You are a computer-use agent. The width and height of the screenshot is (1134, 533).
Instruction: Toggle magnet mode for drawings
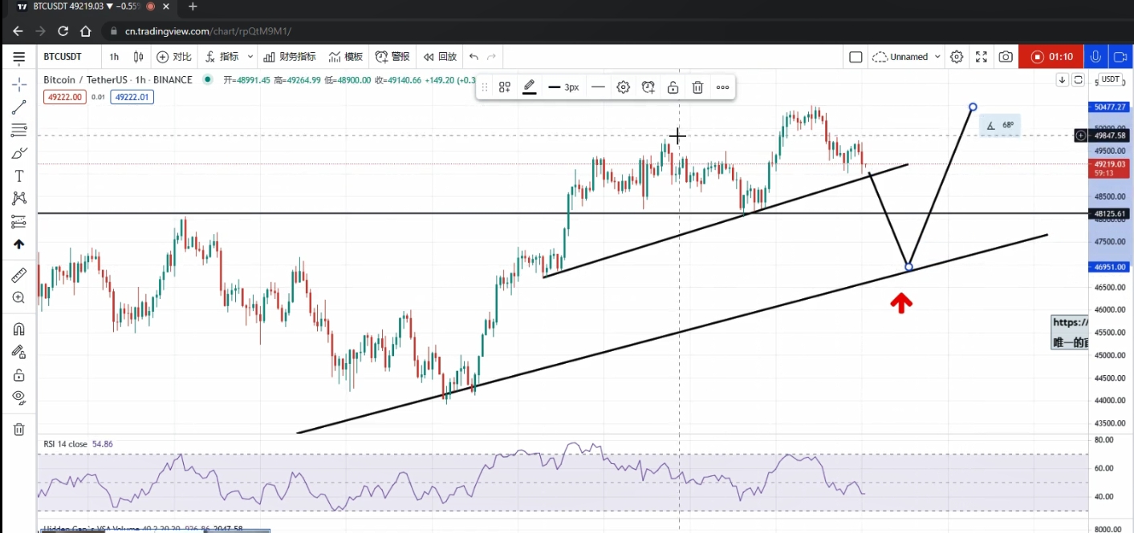point(18,329)
